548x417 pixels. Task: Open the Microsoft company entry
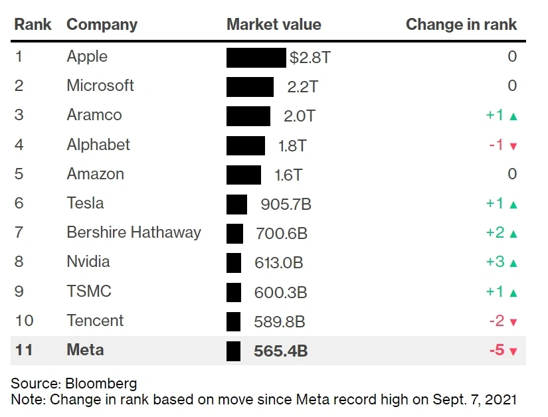[x=100, y=86]
